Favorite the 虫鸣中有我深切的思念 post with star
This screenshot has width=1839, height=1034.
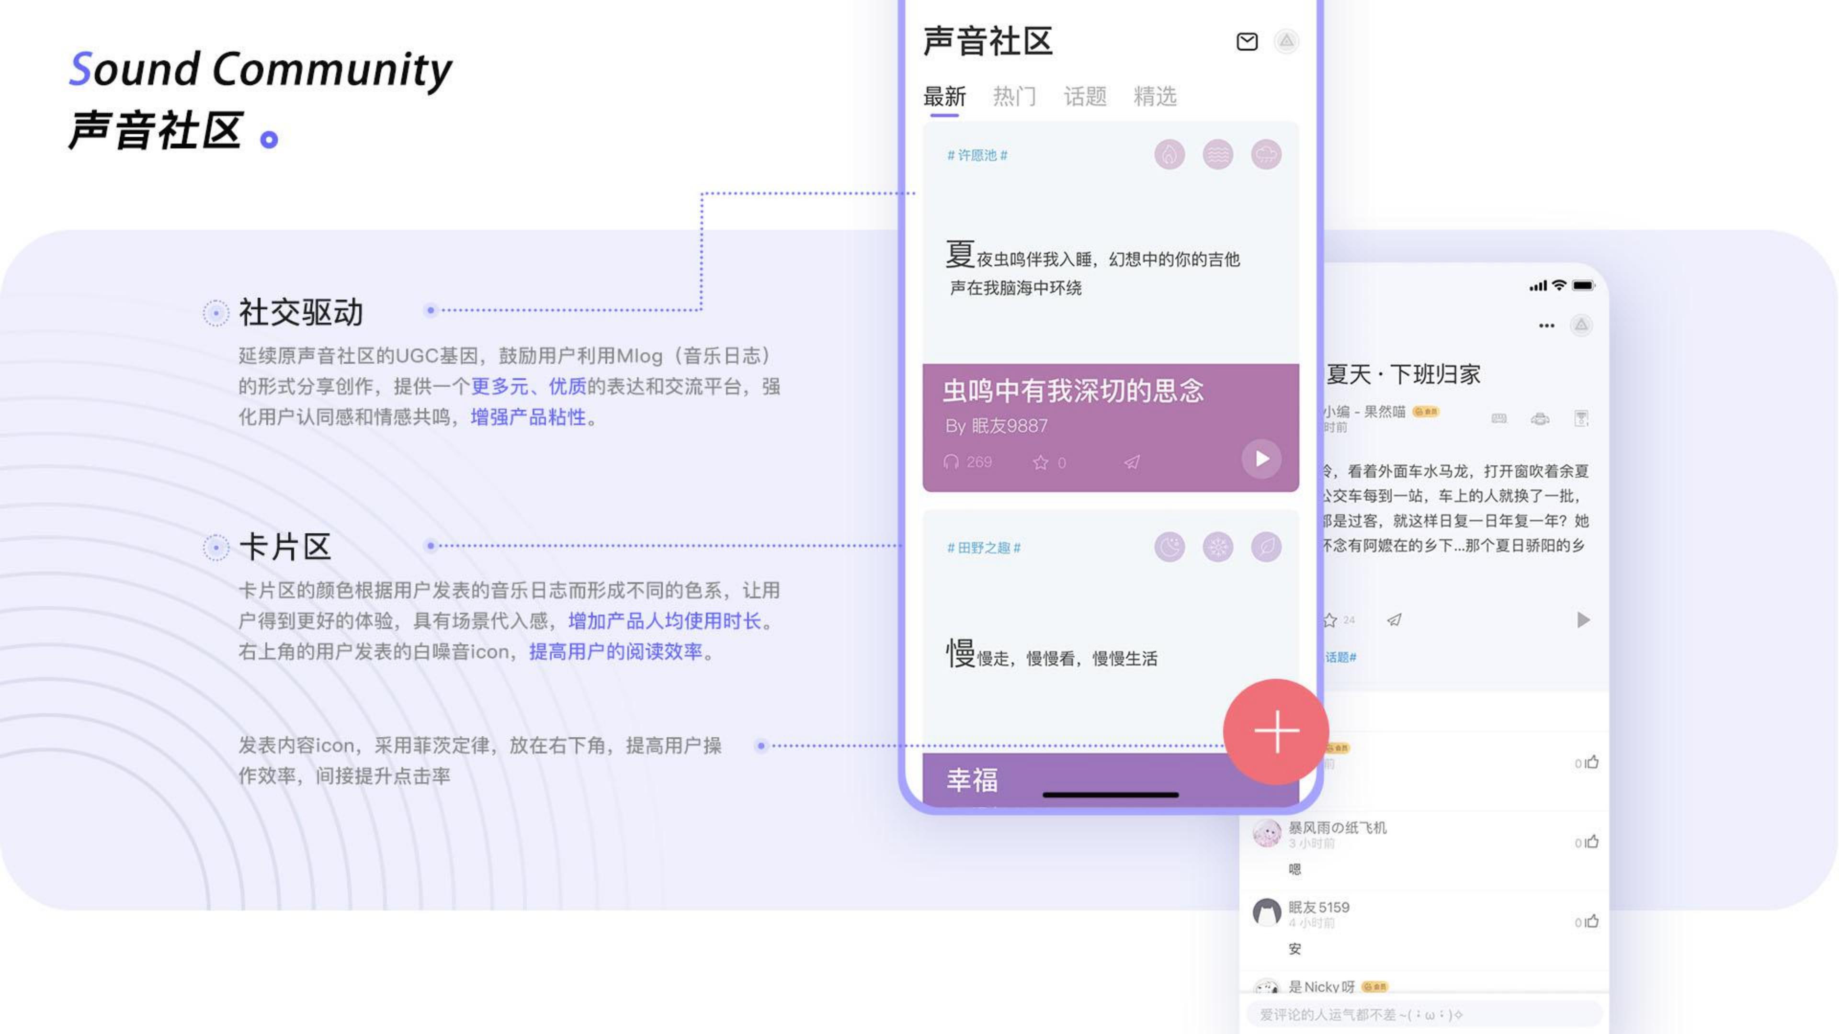coord(1041,462)
